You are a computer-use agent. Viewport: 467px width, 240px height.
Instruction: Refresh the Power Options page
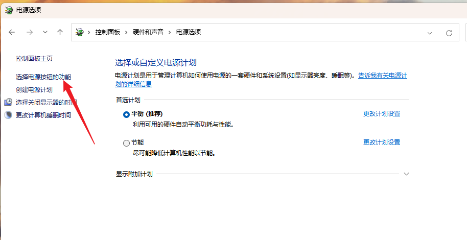pyautogui.click(x=449, y=33)
